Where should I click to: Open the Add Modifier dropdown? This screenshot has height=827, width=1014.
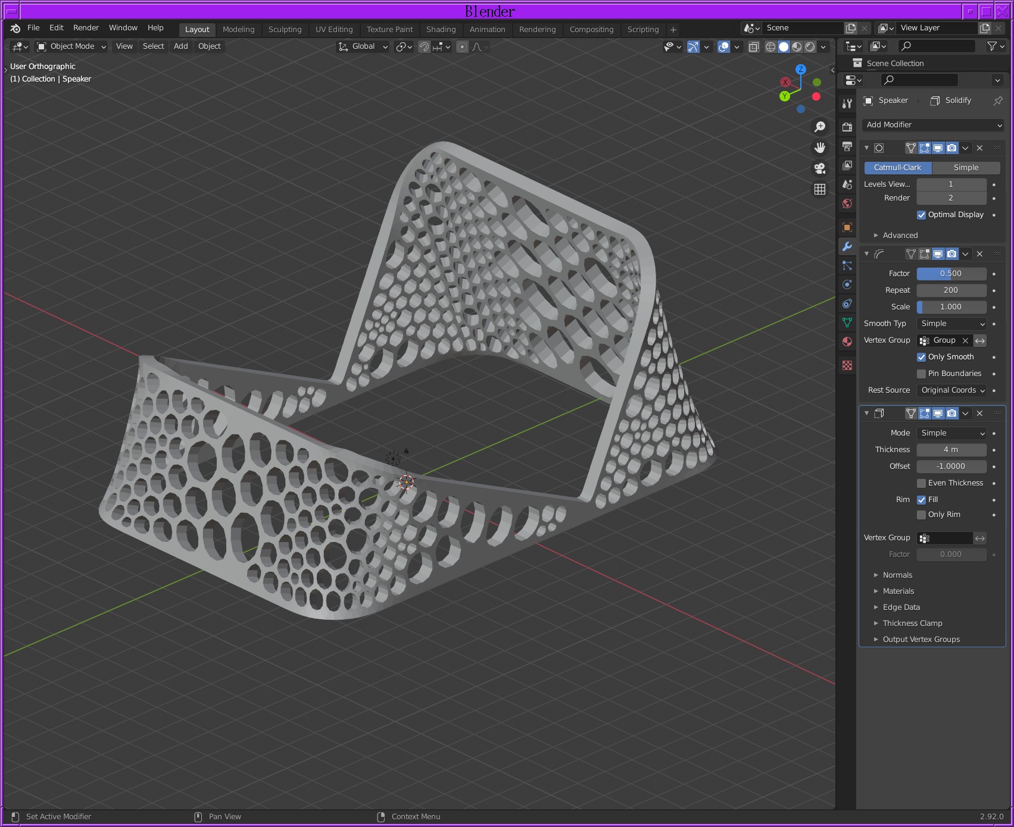click(x=933, y=125)
